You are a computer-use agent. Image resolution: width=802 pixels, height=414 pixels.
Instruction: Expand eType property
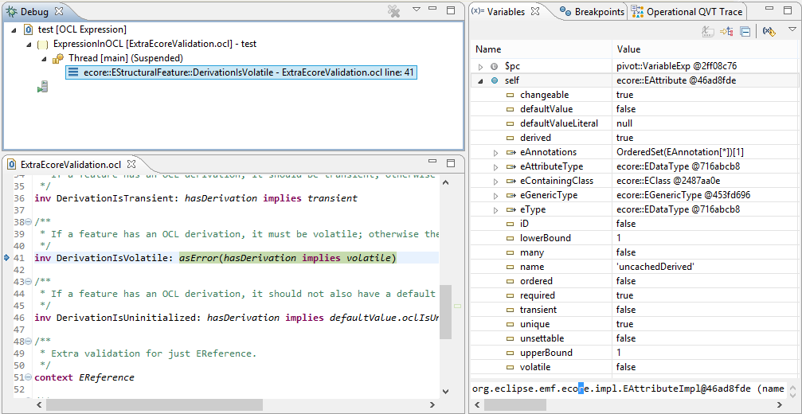tap(495, 209)
